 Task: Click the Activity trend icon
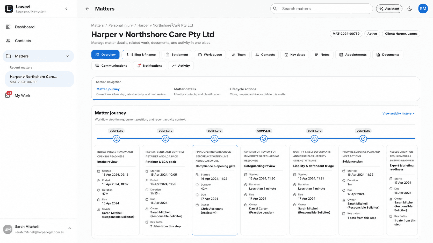pos(174,66)
